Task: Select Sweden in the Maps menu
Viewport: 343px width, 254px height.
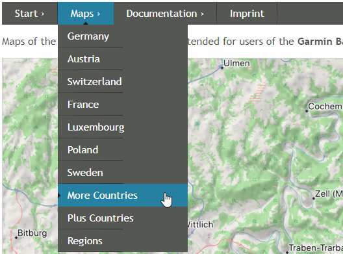Action: (123, 173)
